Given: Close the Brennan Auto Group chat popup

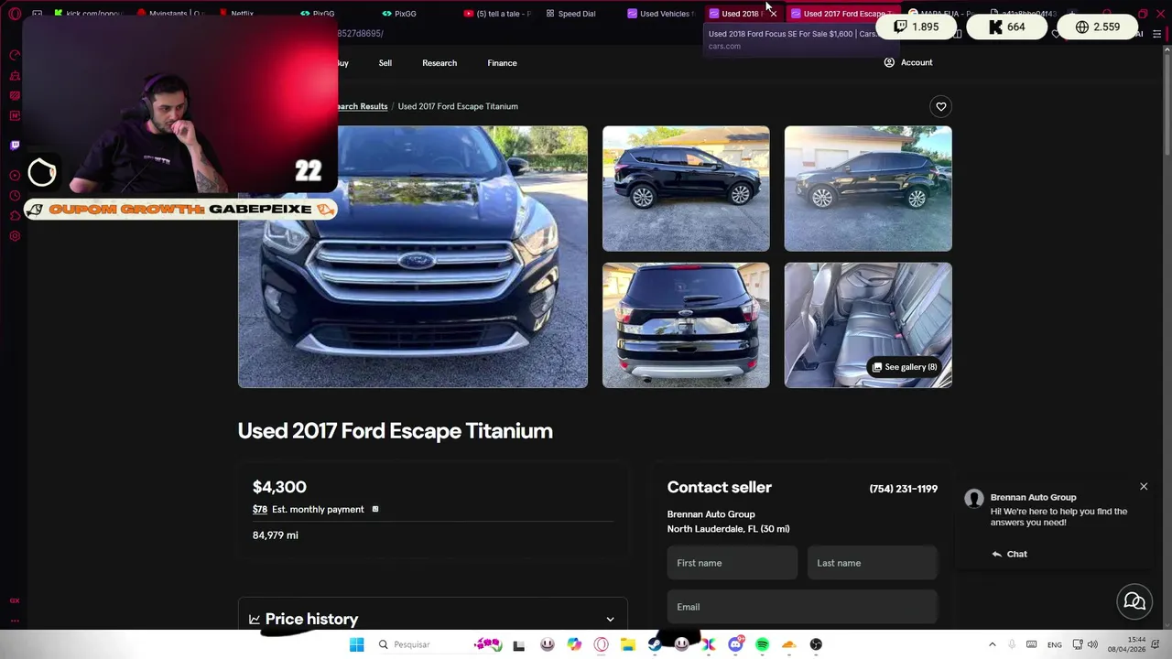Looking at the screenshot, I should click(1144, 486).
